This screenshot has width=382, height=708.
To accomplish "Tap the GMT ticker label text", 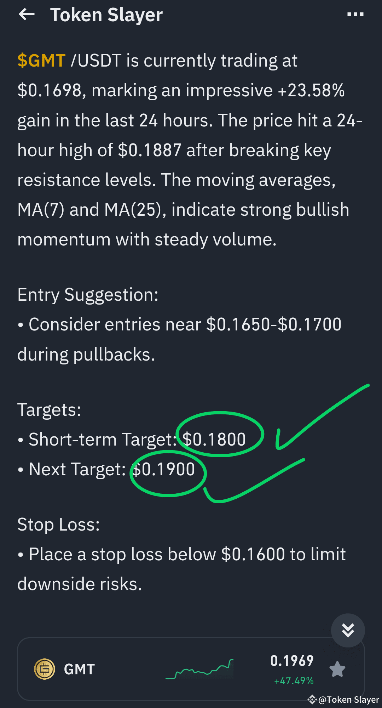I will [x=79, y=669].
